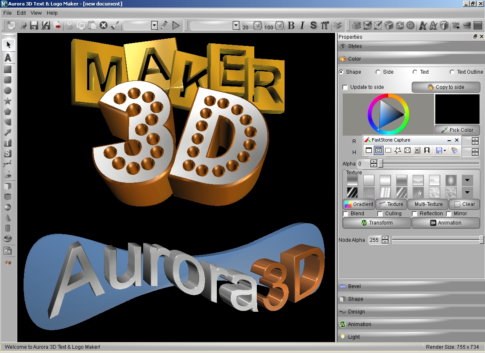The height and width of the screenshot is (353, 485).
Task: Insert a 3D torus object
Action: (x=8, y=239)
